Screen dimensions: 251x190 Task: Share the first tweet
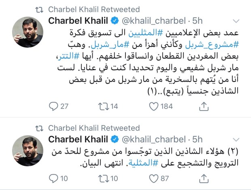[204, 106]
